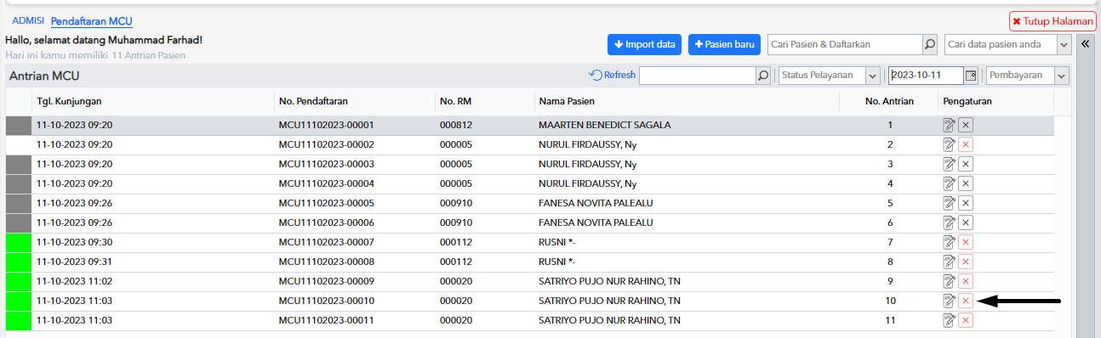The height and width of the screenshot is (338, 1101).
Task: Cancel queue number 2 with red X
Action: 965,144
